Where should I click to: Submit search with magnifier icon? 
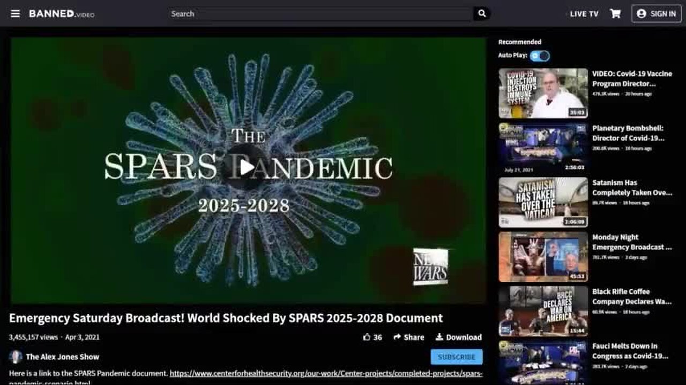tap(482, 14)
